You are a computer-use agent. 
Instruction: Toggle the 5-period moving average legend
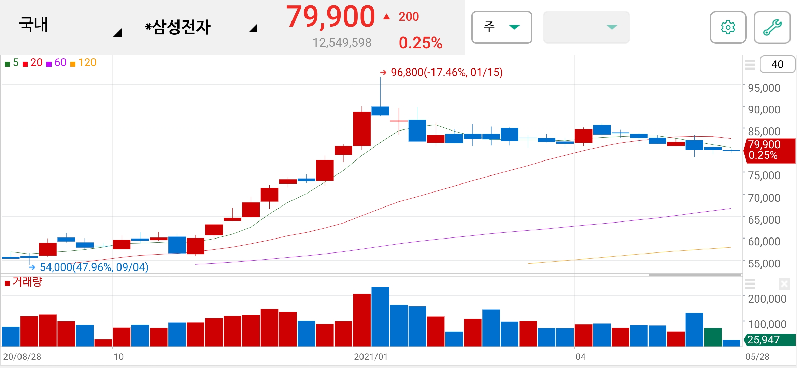(x=12, y=63)
